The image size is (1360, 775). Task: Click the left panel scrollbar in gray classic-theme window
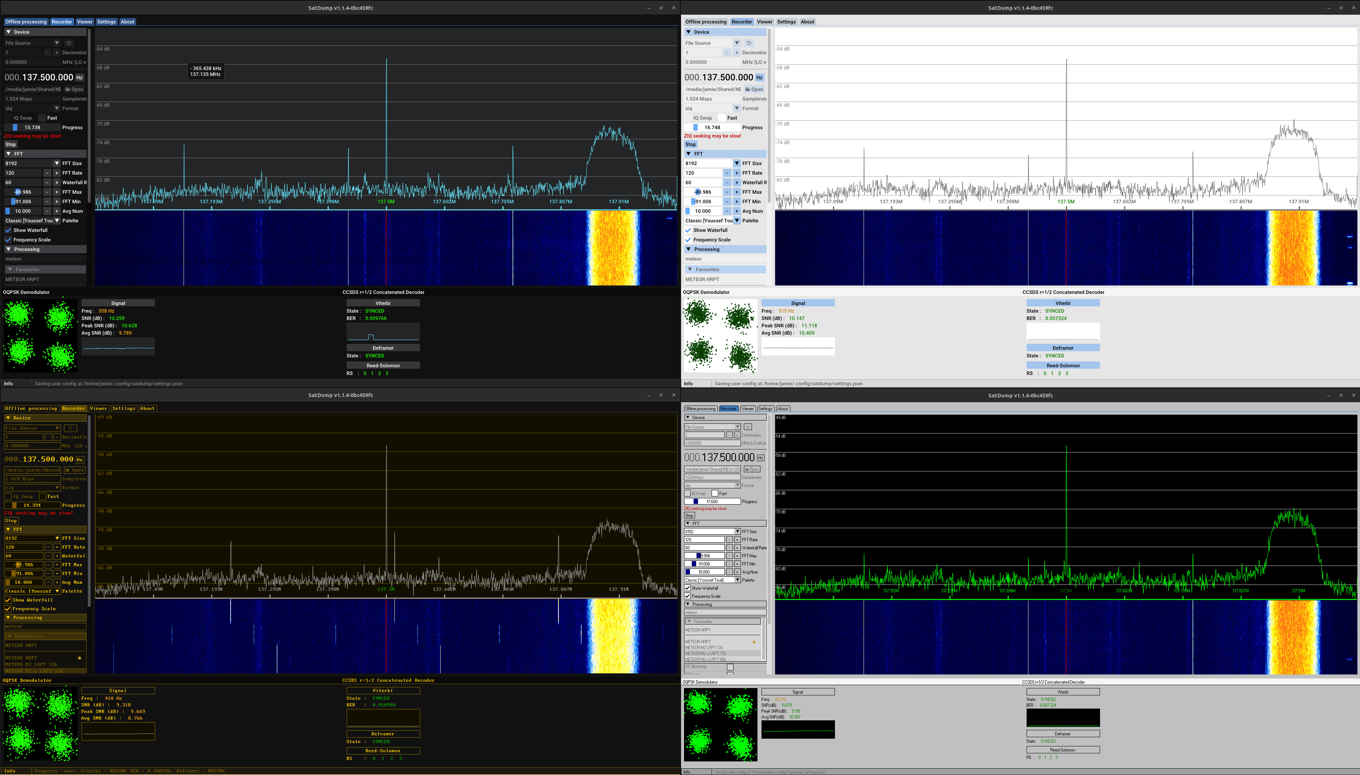(769, 519)
